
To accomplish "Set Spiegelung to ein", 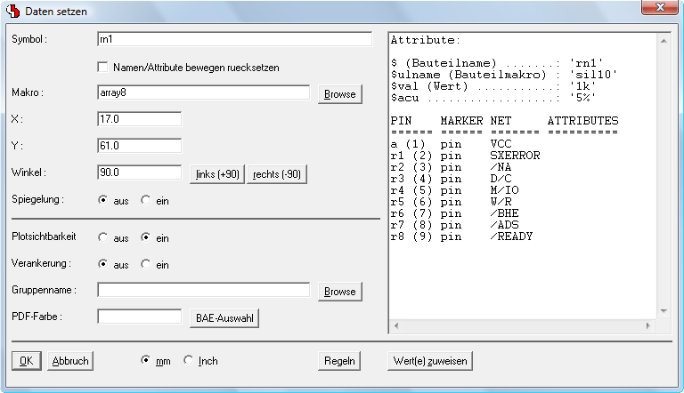I will pyautogui.click(x=147, y=200).
